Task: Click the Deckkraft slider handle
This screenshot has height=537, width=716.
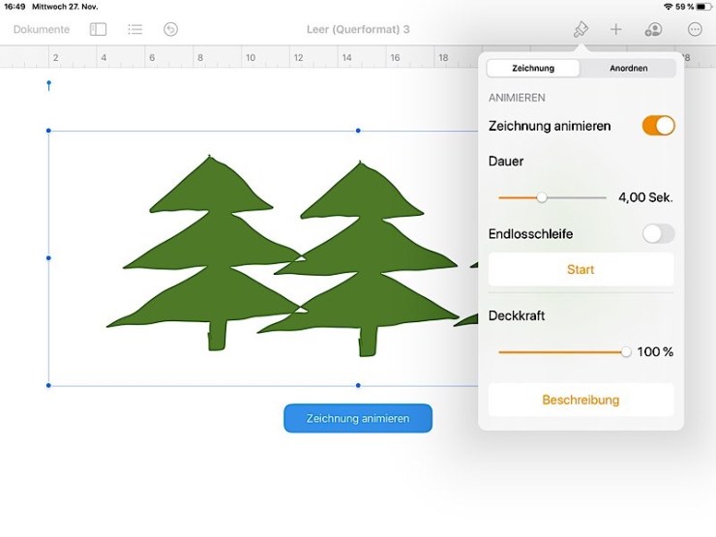Action: pos(626,352)
